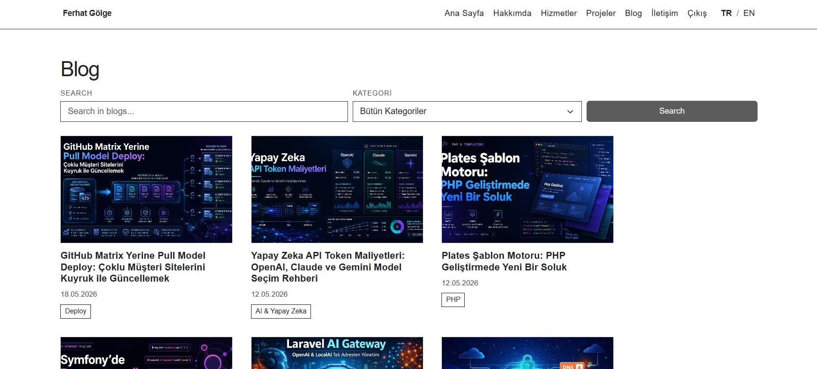Screen dimensions: 817x369
Task: Click the Search button
Action: click(x=672, y=111)
